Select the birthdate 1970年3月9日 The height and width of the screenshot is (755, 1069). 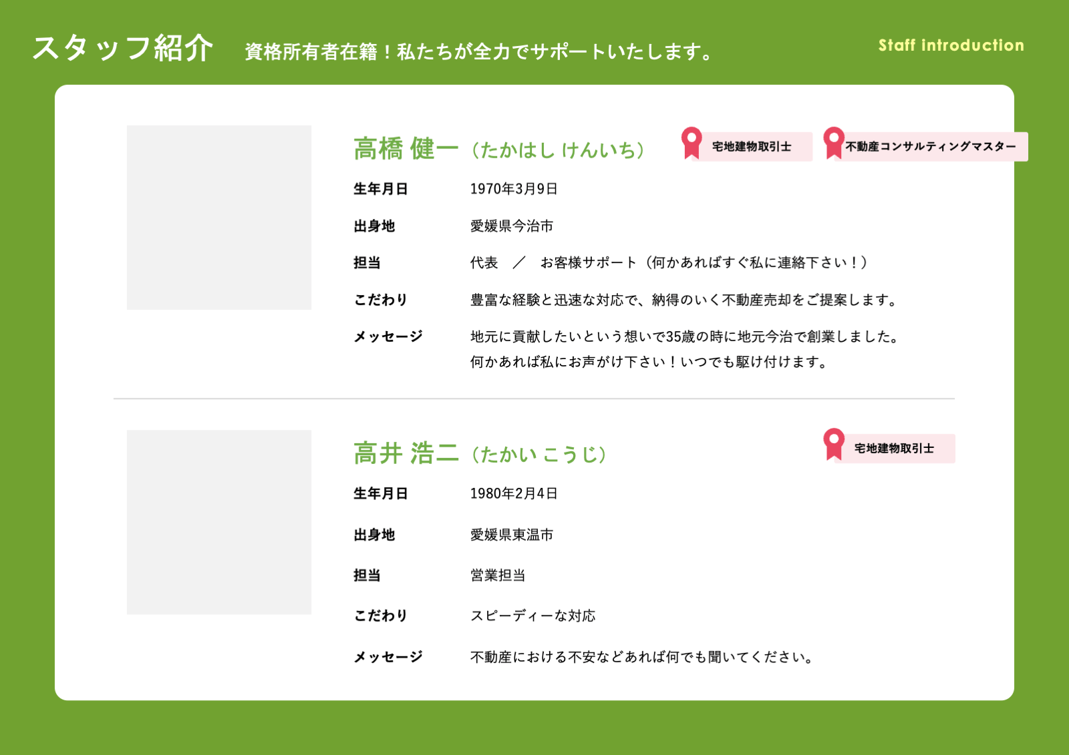click(x=514, y=189)
